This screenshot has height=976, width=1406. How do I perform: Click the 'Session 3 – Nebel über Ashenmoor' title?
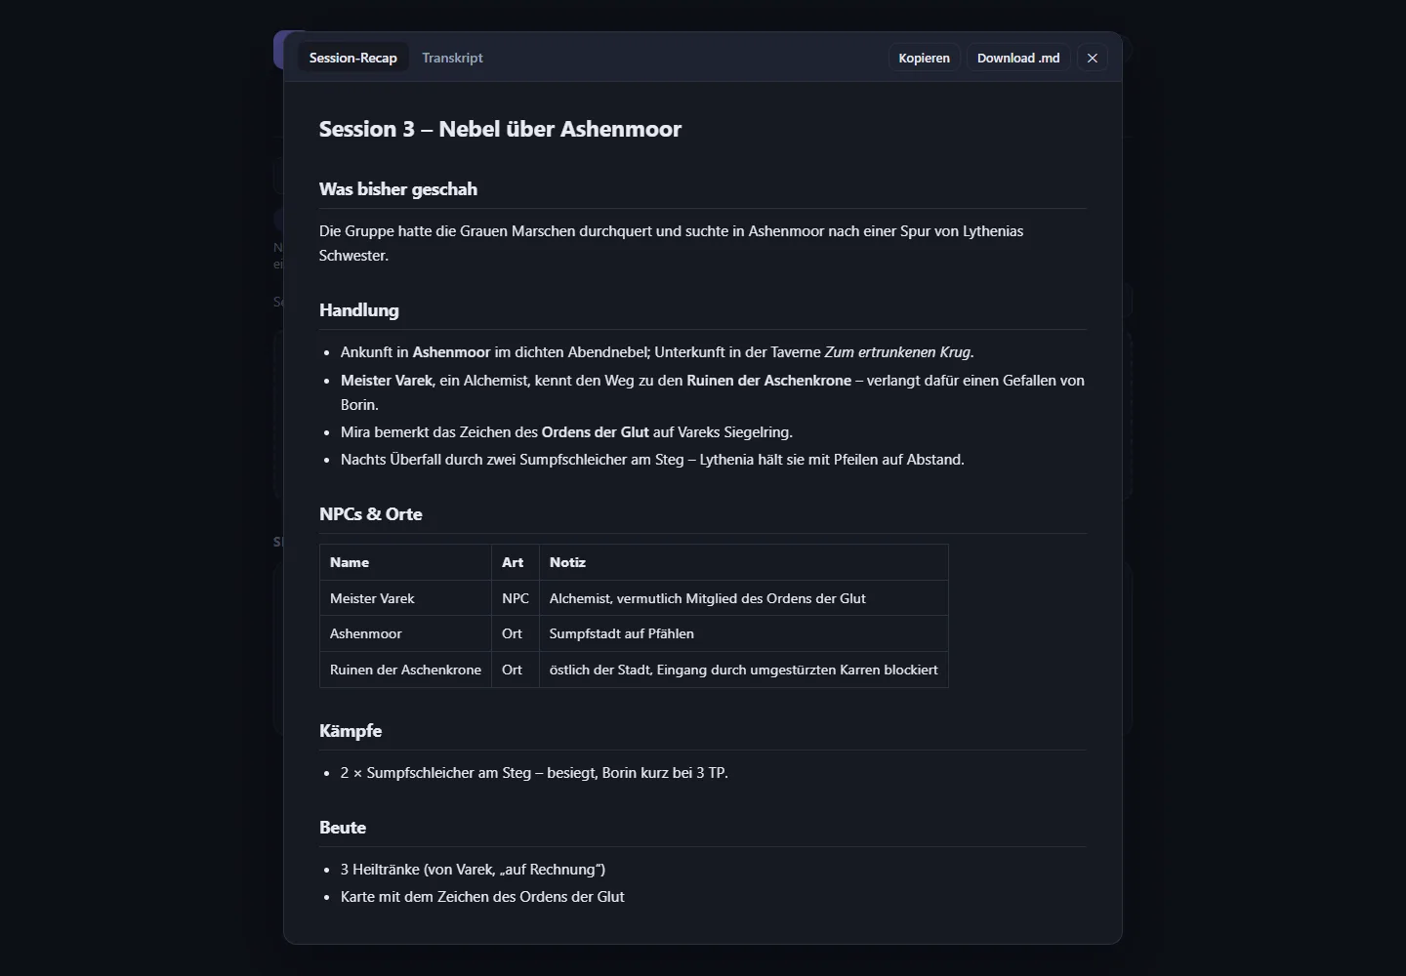point(500,129)
